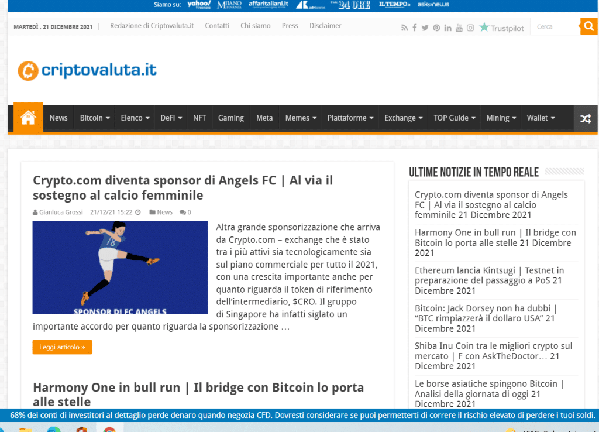Click the RSS feed icon
This screenshot has width=599, height=432.
(x=404, y=27)
